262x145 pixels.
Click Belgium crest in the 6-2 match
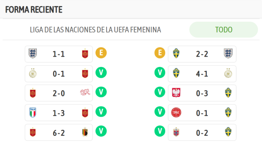(85, 132)
